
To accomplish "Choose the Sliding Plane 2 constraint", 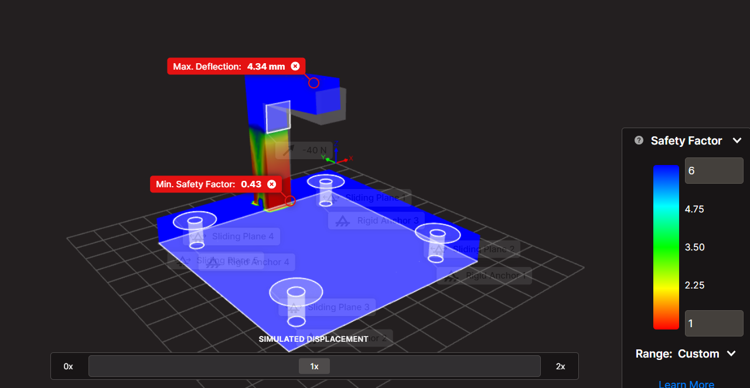I will [x=475, y=249].
